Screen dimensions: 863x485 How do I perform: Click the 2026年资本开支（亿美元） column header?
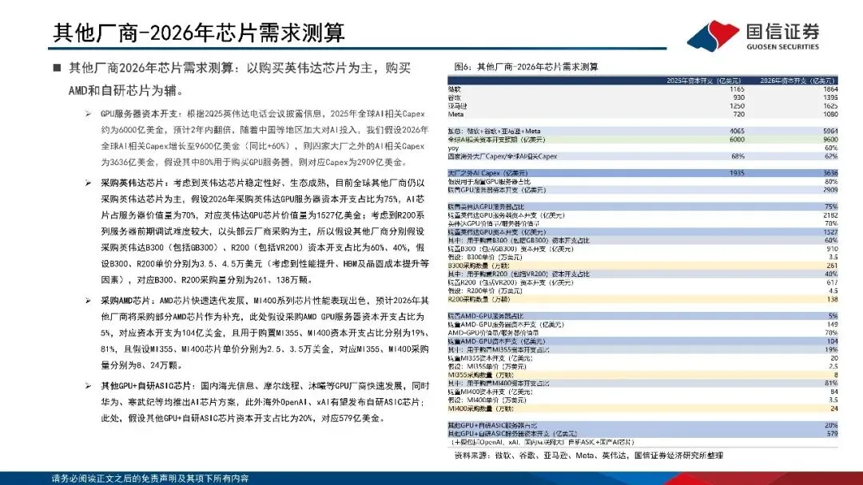click(797, 81)
